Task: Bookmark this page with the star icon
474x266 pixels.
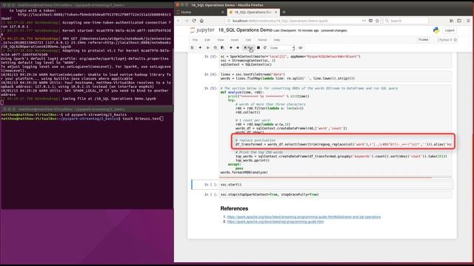Action: [x=377, y=21]
